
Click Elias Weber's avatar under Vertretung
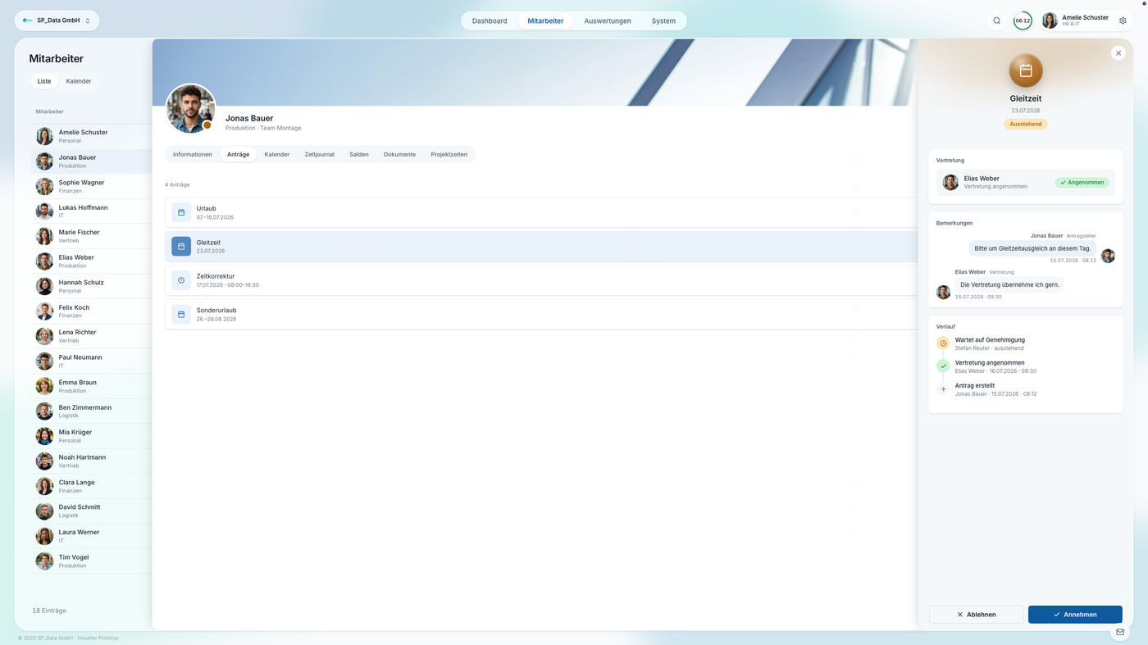(950, 182)
